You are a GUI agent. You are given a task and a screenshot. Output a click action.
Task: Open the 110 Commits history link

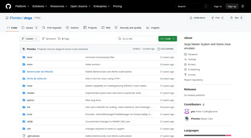point(165,49)
